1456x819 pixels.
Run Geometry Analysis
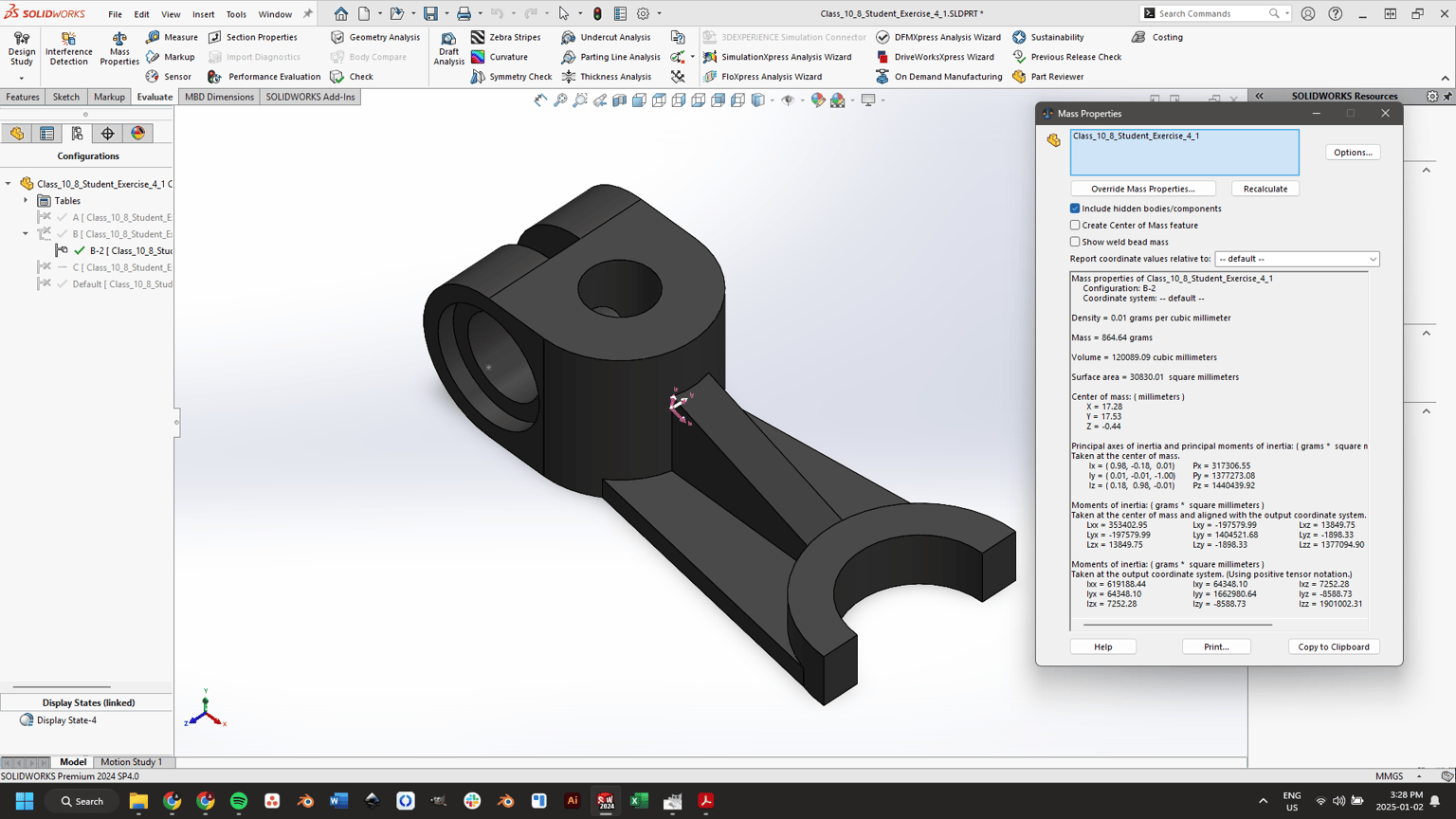(374, 37)
